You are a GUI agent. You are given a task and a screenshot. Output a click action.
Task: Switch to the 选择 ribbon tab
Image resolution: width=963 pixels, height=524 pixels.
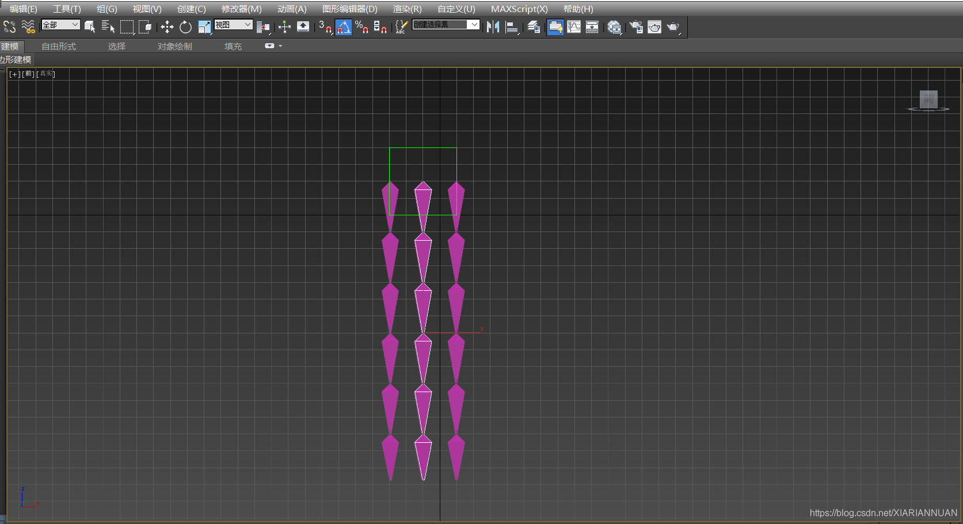pyautogui.click(x=117, y=46)
